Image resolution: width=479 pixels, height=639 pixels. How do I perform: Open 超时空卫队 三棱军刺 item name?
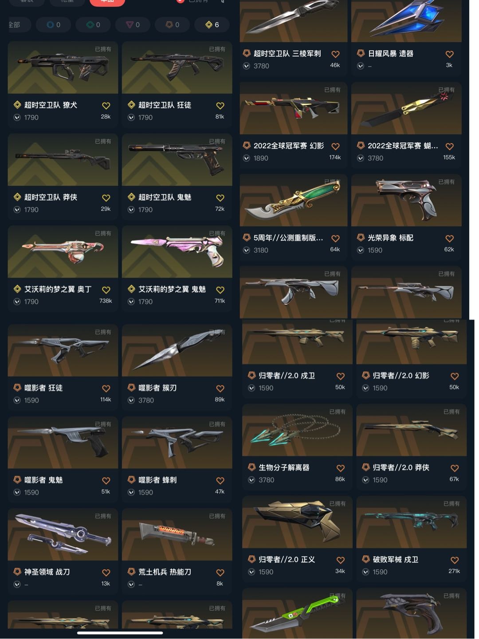tap(287, 54)
